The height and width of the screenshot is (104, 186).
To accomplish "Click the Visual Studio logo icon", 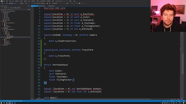I will (1, 1).
